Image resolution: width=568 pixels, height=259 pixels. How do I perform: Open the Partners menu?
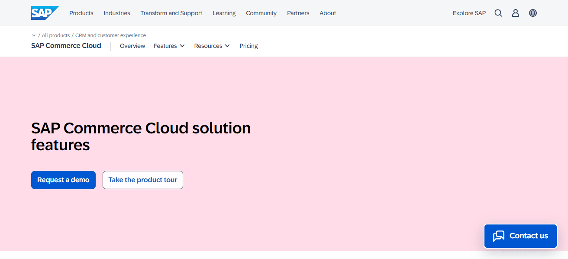pos(298,13)
